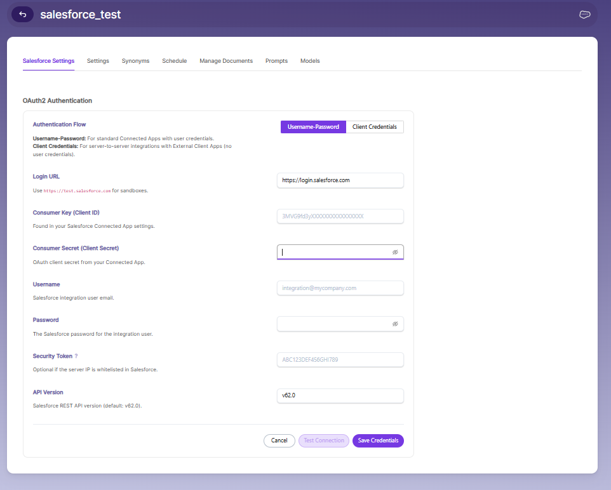Image resolution: width=611 pixels, height=490 pixels.
Task: Switch to Client Credentials flow
Action: coord(375,127)
